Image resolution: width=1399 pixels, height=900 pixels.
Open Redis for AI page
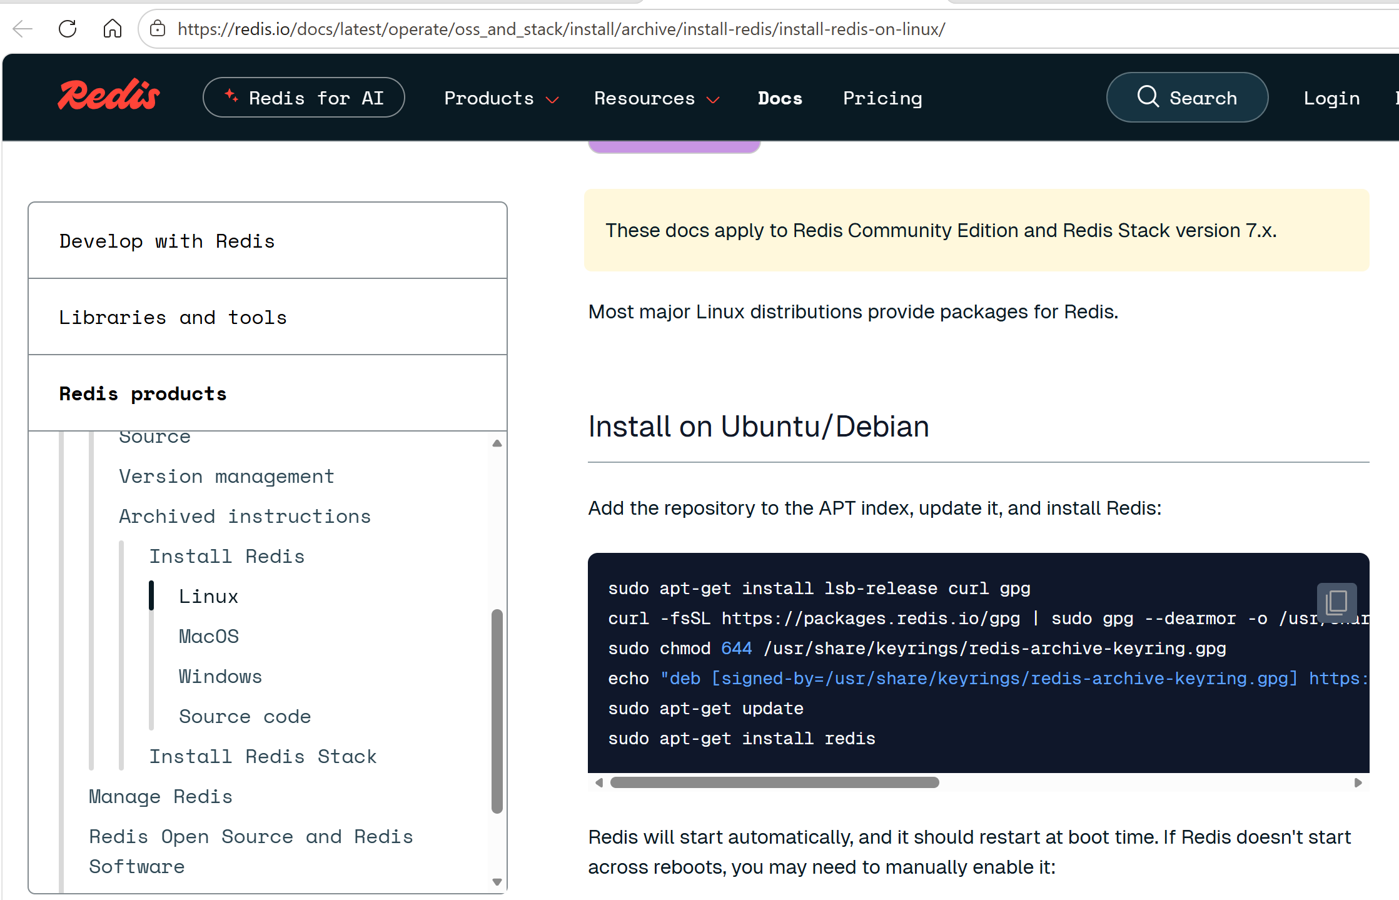(x=304, y=98)
